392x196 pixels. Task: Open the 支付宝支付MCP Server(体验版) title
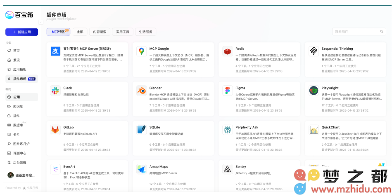click(x=87, y=49)
